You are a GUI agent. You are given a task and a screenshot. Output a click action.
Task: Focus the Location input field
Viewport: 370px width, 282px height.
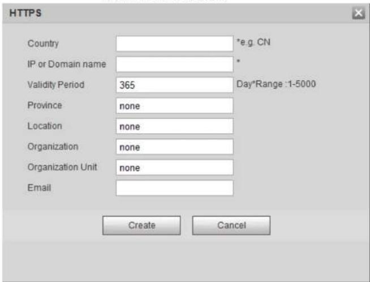tap(175, 126)
